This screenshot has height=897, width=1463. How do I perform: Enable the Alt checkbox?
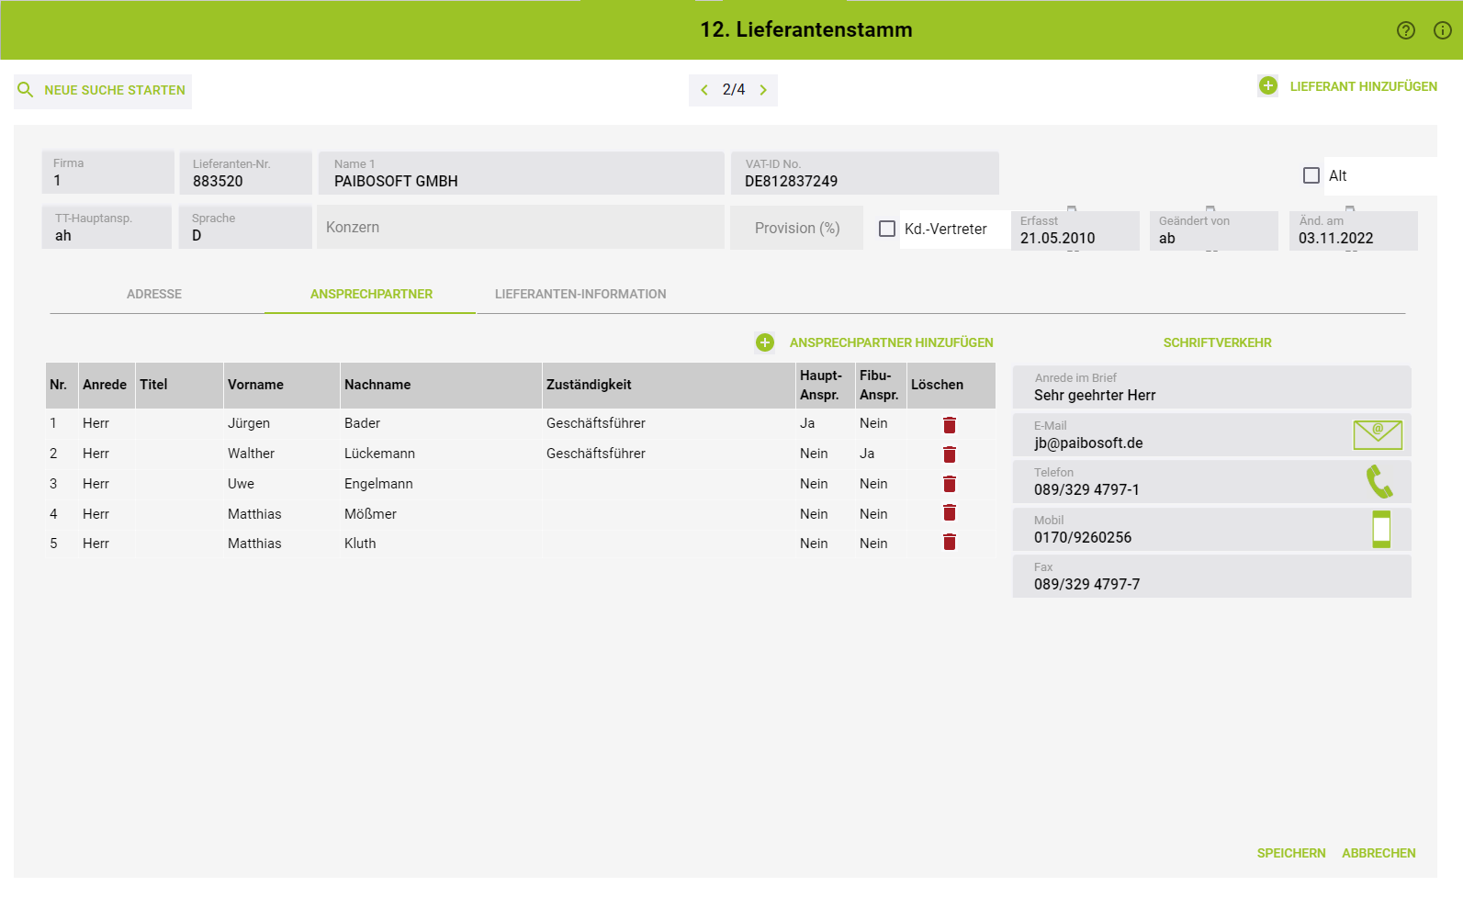tap(1311, 175)
